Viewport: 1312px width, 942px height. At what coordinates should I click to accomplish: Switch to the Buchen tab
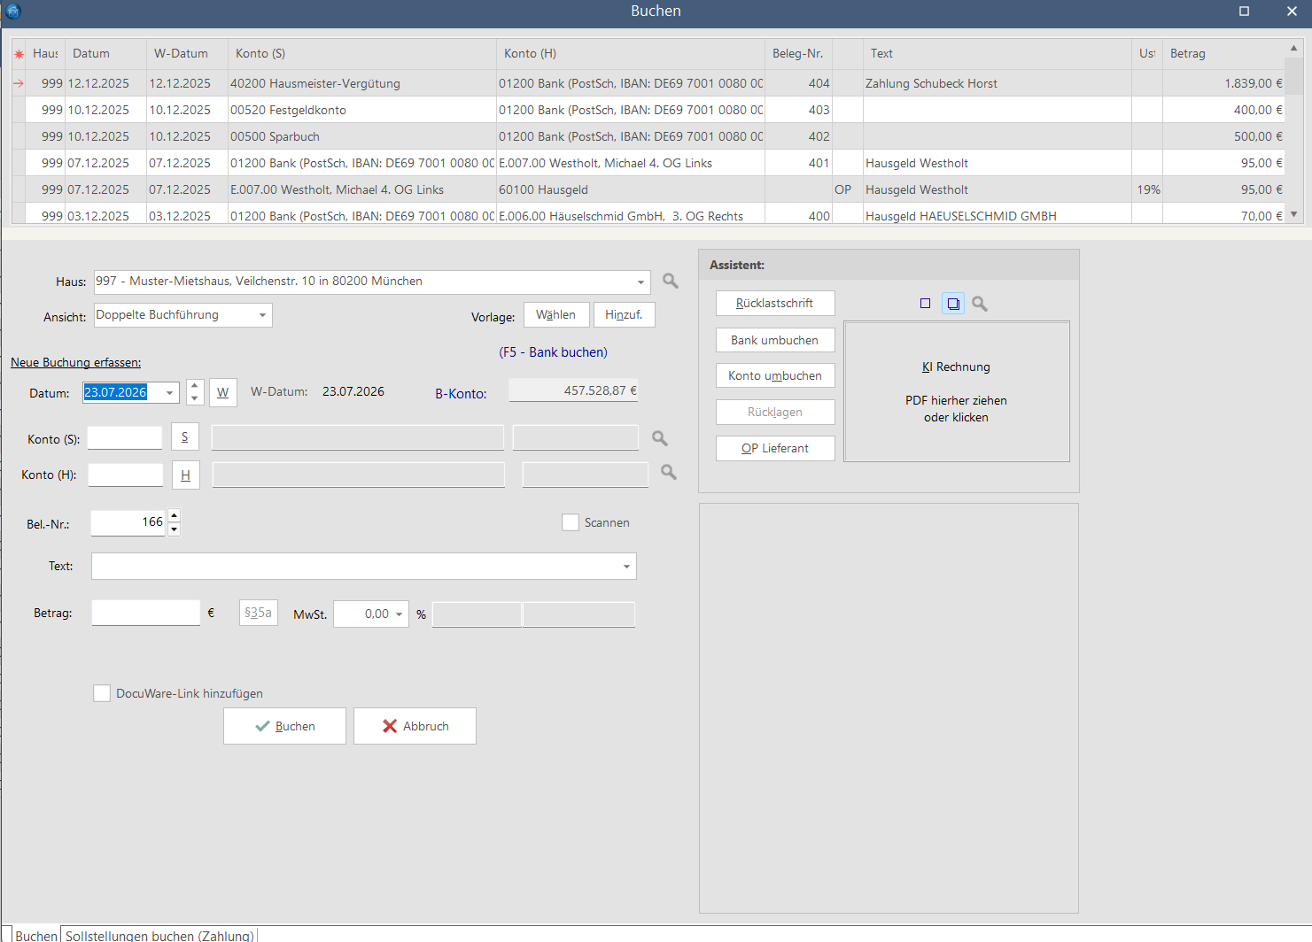36,935
